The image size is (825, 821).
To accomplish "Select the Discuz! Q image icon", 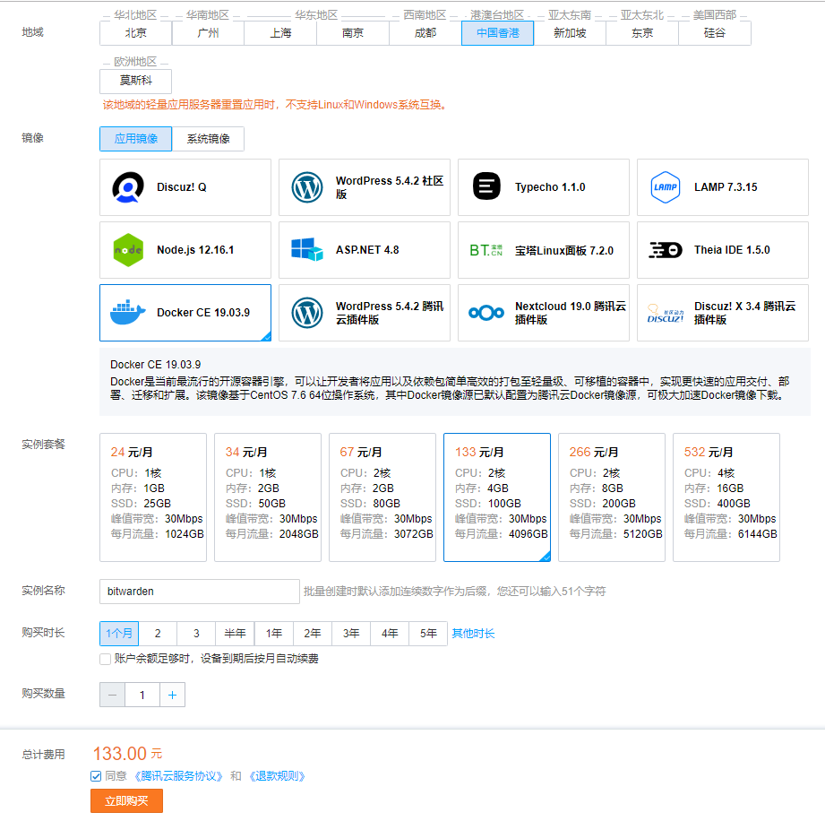I will tap(128, 187).
